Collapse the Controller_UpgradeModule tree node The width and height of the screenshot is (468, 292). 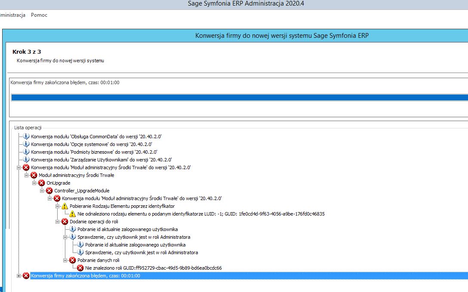tap(42, 191)
